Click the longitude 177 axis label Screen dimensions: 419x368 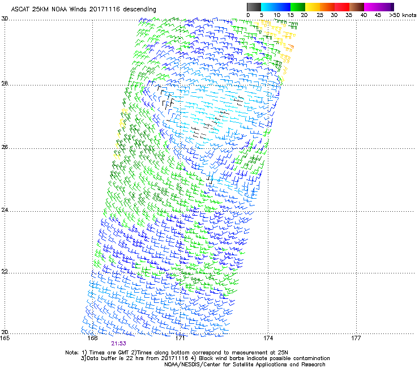tap(356, 338)
